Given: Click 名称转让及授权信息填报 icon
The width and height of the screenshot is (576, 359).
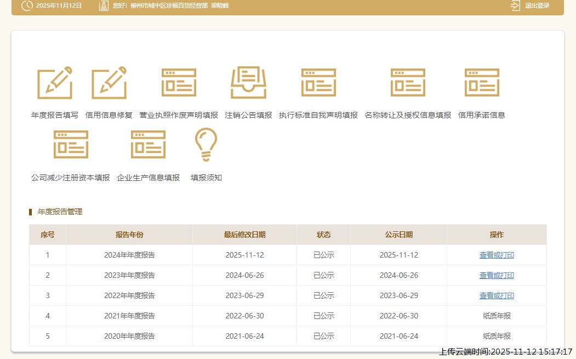Looking at the screenshot, I should click(408, 83).
